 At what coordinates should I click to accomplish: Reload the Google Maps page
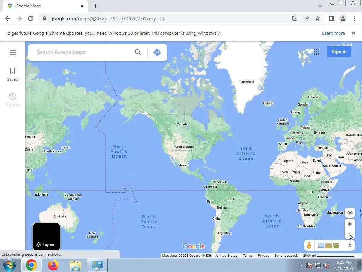tap(30, 18)
